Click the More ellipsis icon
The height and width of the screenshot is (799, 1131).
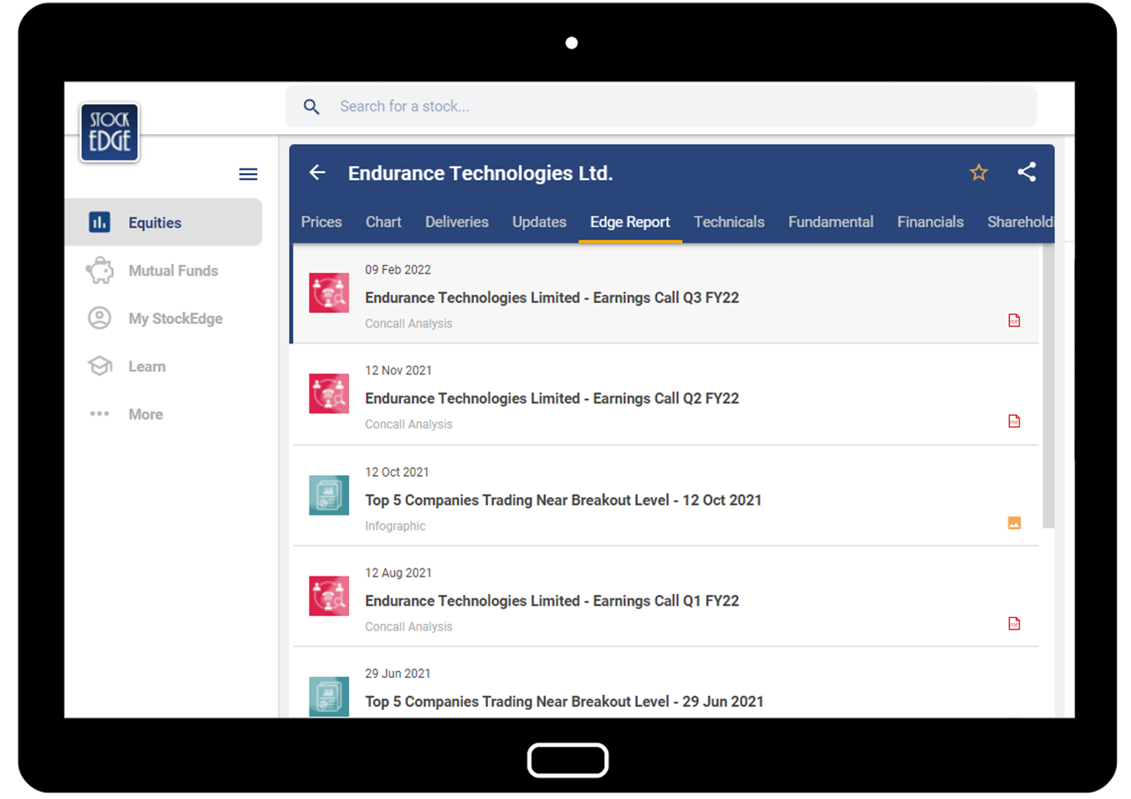(100, 413)
